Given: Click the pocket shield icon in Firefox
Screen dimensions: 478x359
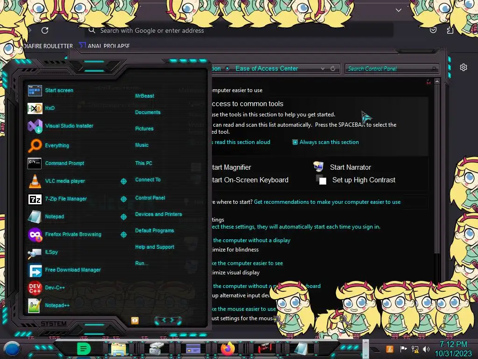Looking at the screenshot, I should (433, 30).
